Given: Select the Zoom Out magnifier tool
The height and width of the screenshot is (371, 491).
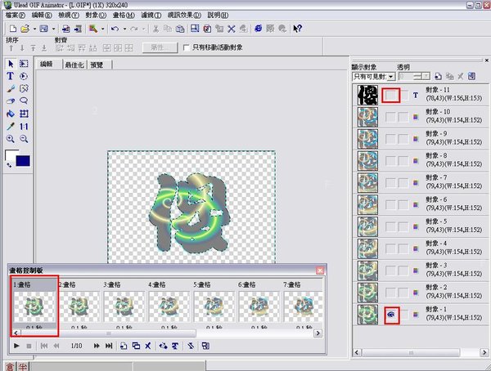Looking at the screenshot, I should [x=24, y=139].
